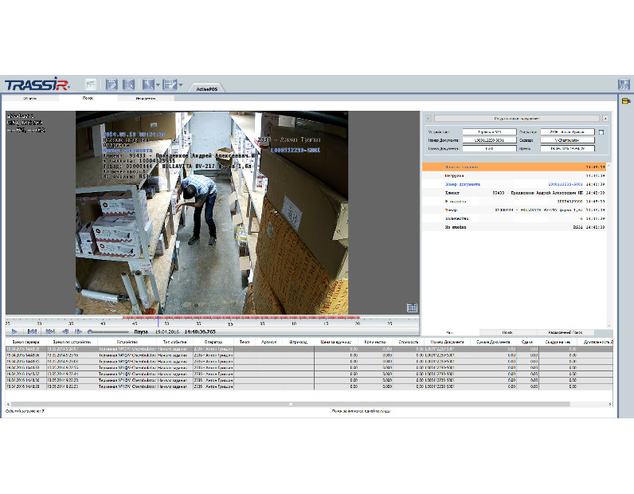The height and width of the screenshot is (494, 634).
Task: Select the orange highlighted receipt row
Action: (514, 167)
